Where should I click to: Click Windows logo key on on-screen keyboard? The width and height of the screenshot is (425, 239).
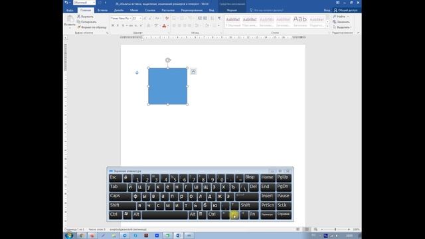pyautogui.click(x=127, y=214)
